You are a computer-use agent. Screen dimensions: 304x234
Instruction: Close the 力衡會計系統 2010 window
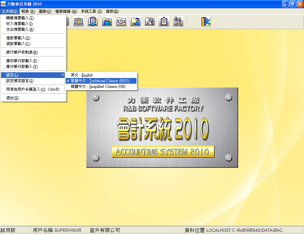click(300, 4)
